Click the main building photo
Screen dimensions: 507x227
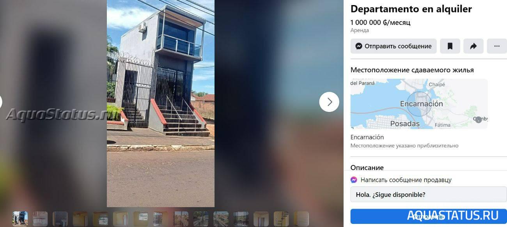[x=161, y=103]
